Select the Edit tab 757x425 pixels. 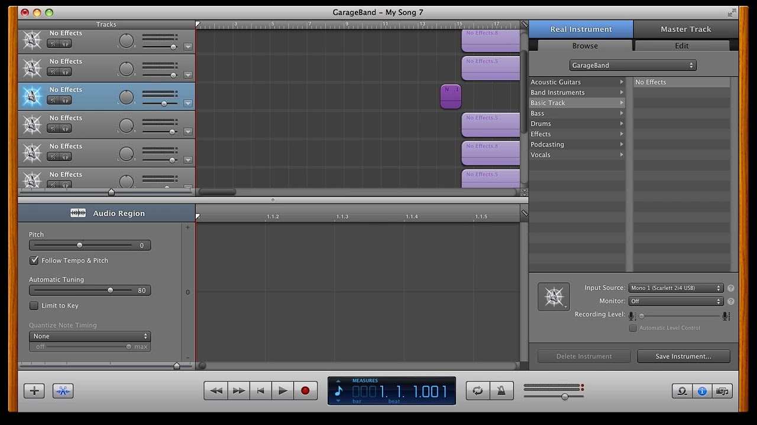[x=682, y=45]
